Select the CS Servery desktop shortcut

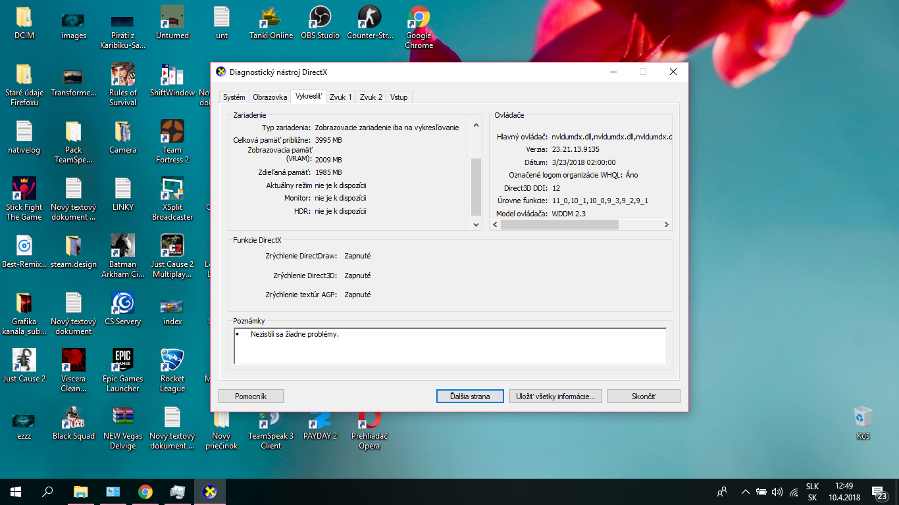click(x=123, y=308)
